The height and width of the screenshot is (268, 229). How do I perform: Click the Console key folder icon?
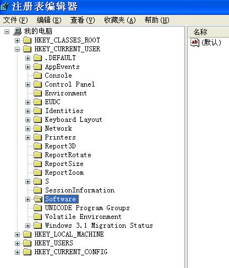(38, 76)
